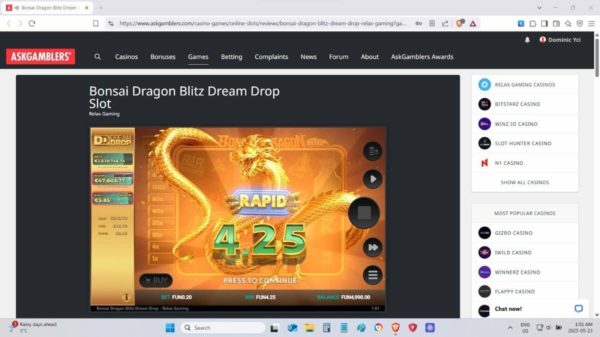The image size is (600, 337).
Task: Toggle turbo fast-forward mode in the slot
Action: tap(372, 247)
